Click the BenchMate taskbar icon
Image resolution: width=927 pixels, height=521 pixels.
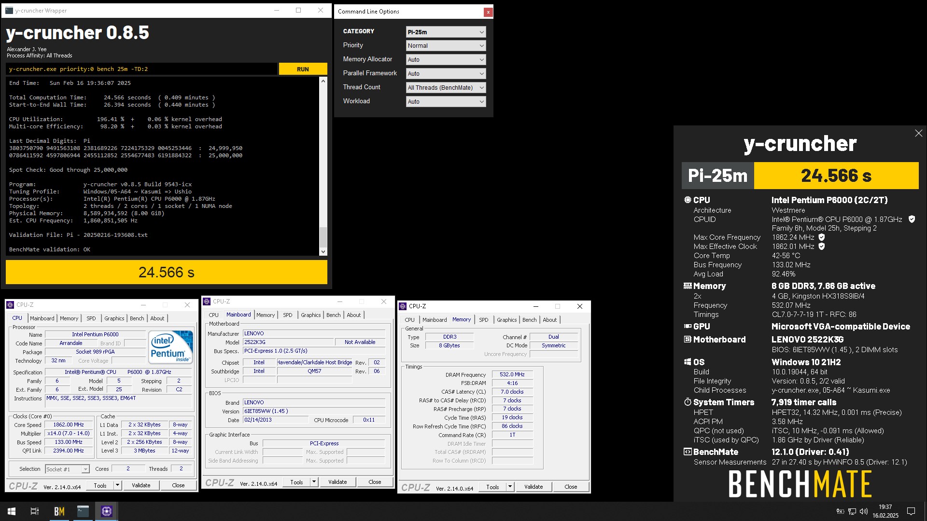pos(59,511)
